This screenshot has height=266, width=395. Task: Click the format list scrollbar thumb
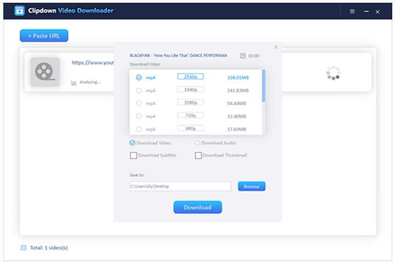coord(263,86)
